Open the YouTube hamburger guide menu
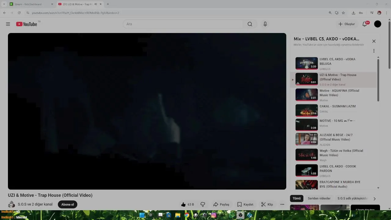391x220 pixels. (8, 24)
